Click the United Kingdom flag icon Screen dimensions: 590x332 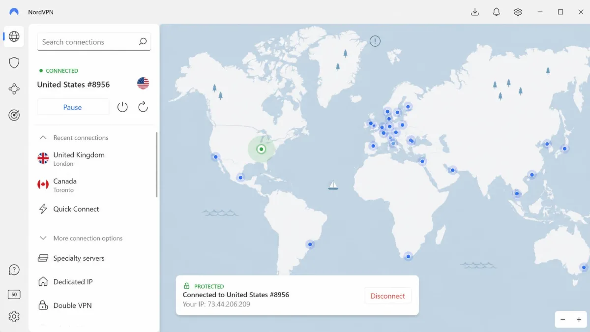(x=43, y=158)
